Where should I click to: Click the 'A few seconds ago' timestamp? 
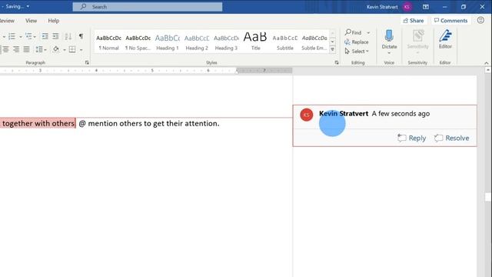click(401, 114)
